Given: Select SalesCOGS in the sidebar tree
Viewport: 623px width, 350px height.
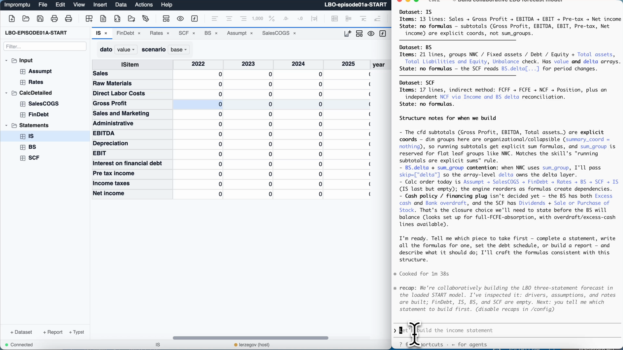Looking at the screenshot, I should pos(44,104).
